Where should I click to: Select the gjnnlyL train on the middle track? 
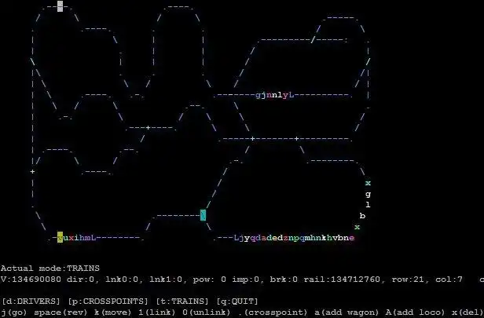click(275, 95)
